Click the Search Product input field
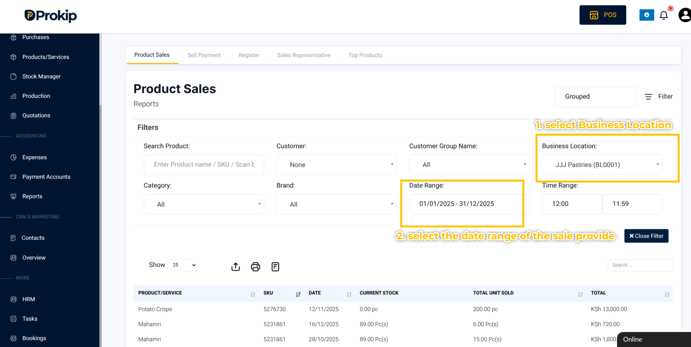 point(204,165)
